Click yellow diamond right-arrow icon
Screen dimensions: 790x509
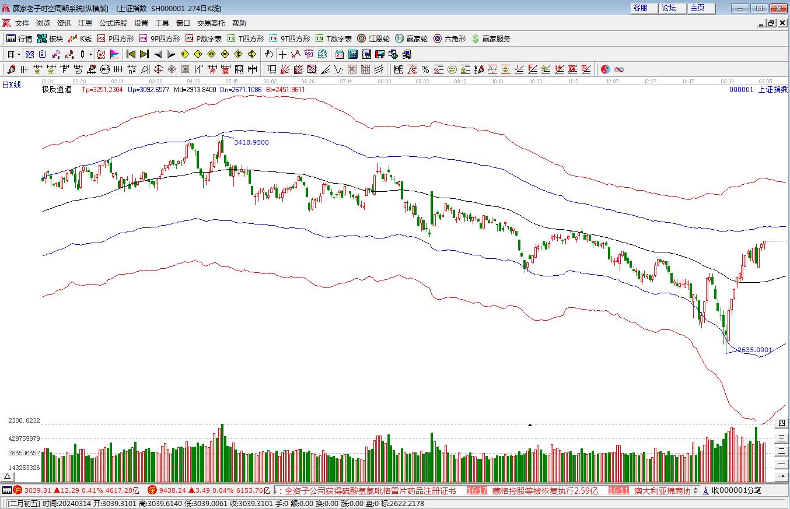click(x=198, y=54)
